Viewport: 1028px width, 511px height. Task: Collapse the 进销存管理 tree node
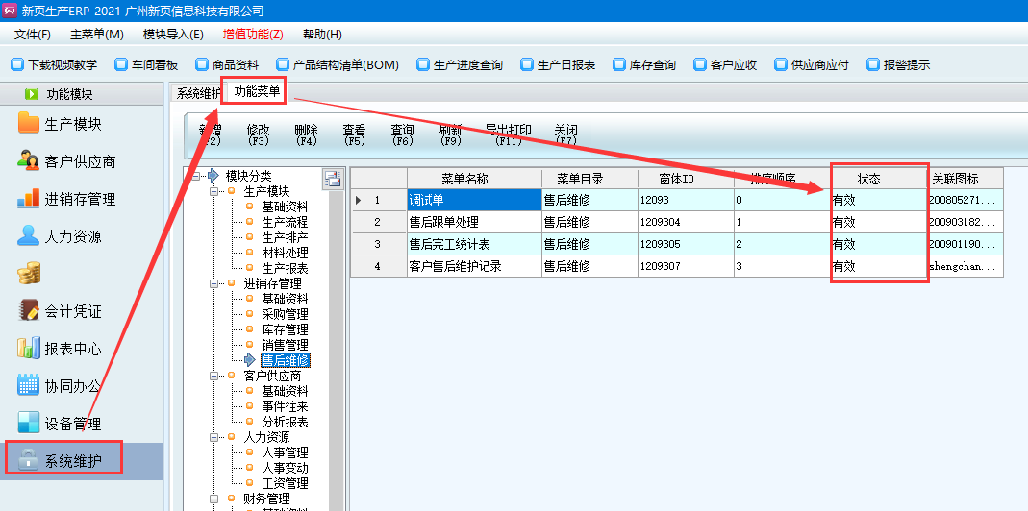click(215, 283)
